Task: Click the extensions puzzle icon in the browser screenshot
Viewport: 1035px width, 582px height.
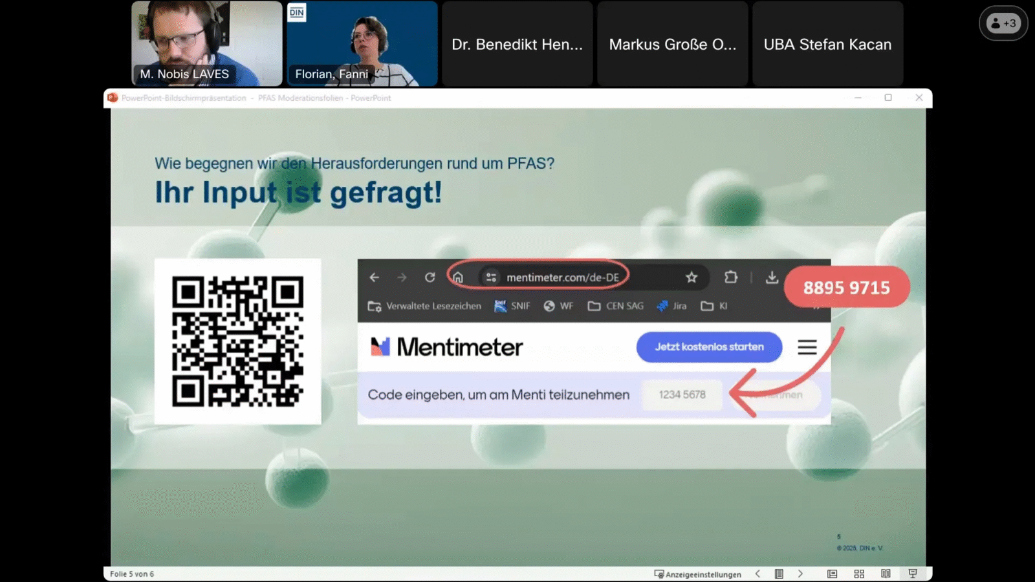Action: [x=731, y=277]
